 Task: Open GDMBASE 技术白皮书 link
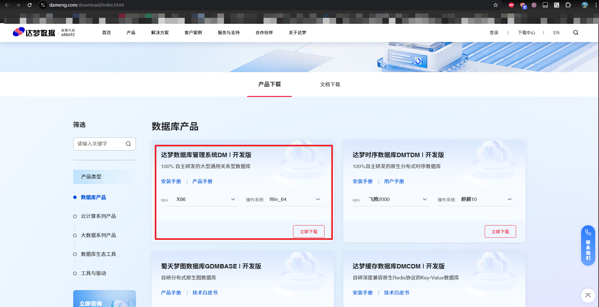[x=205, y=293]
